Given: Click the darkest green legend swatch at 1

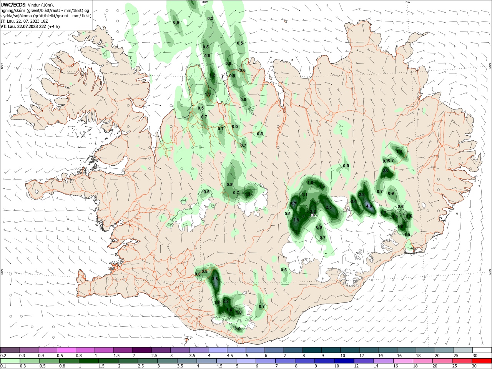Looking at the screenshot, I should (88, 361).
